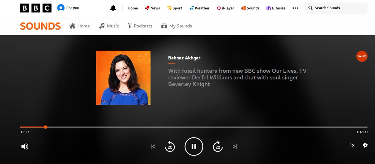This screenshot has height=164, width=375.
Task: Pause the playback
Action: (194, 146)
